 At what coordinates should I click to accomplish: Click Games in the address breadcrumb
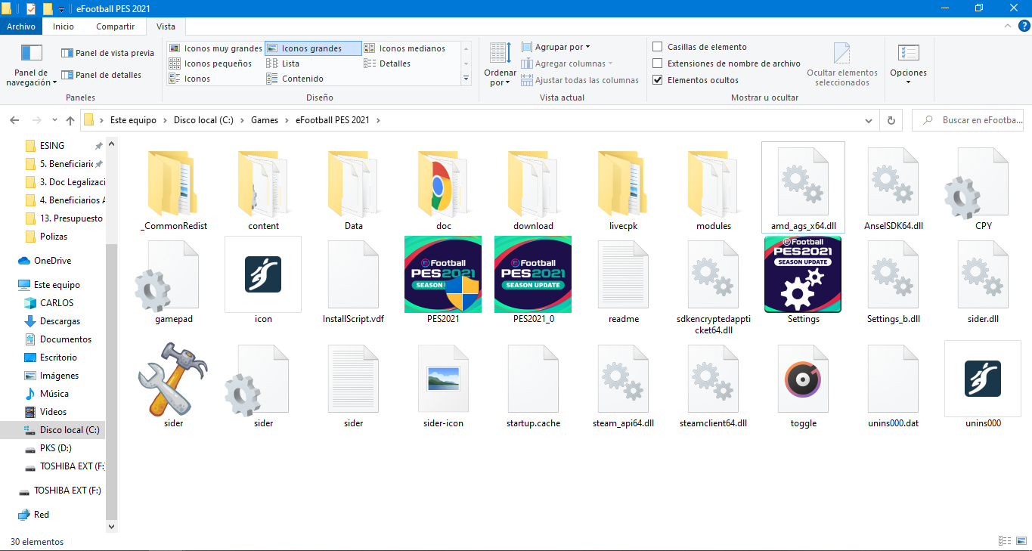[x=265, y=120]
